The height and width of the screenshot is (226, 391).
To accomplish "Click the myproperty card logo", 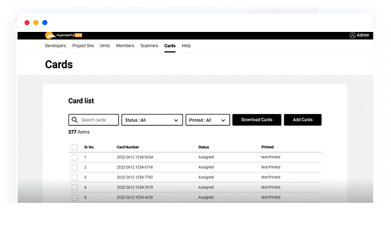I will click(x=63, y=36).
